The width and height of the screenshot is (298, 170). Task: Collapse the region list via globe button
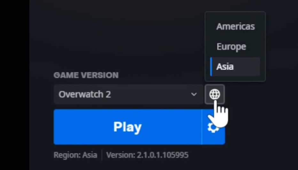tap(215, 94)
